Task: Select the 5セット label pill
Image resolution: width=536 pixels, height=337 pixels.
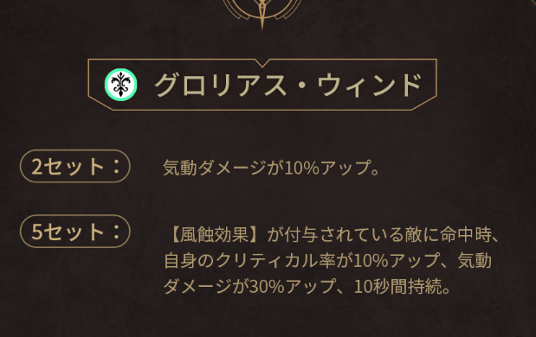Action: [75, 232]
